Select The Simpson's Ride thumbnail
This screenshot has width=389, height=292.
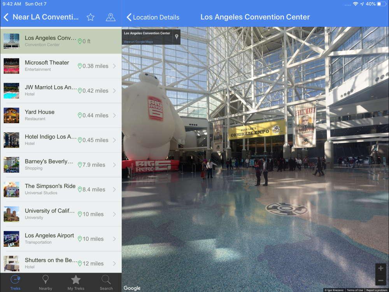click(11, 190)
